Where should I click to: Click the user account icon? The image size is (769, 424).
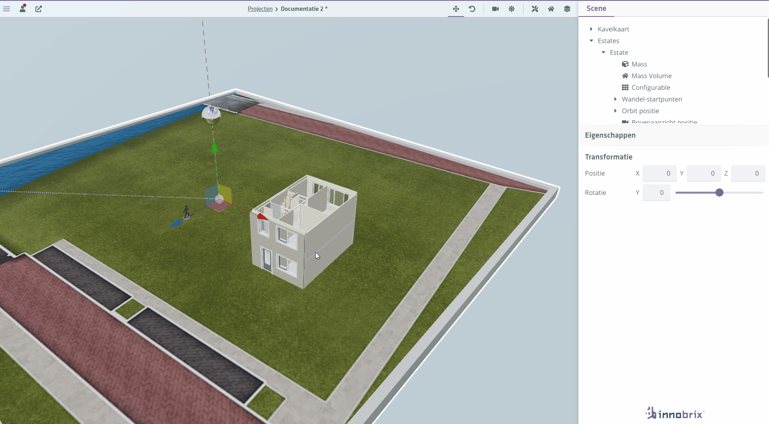point(23,8)
